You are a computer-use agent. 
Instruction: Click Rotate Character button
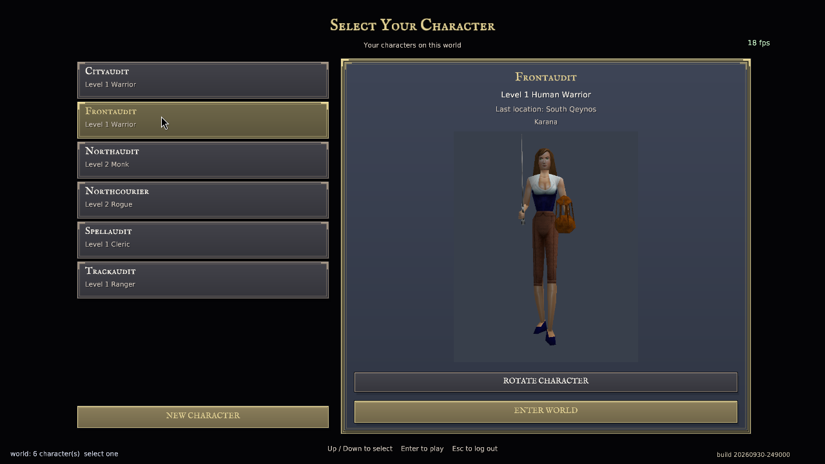546,382
